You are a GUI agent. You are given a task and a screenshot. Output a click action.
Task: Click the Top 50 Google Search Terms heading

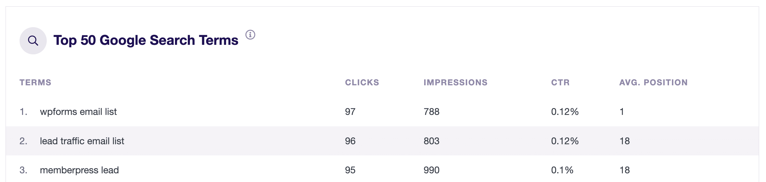[x=146, y=40]
